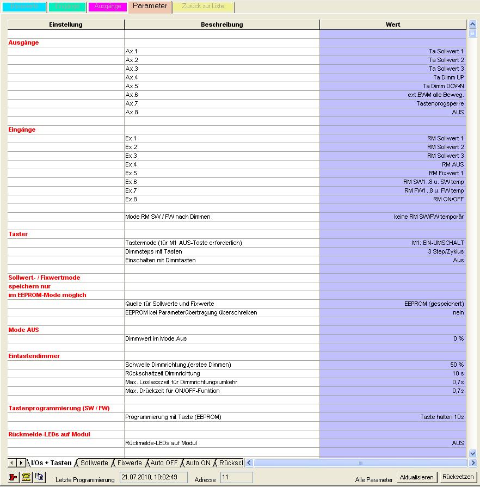
Task: Click value keine RM SW/FW temporär
Action: [393, 217]
